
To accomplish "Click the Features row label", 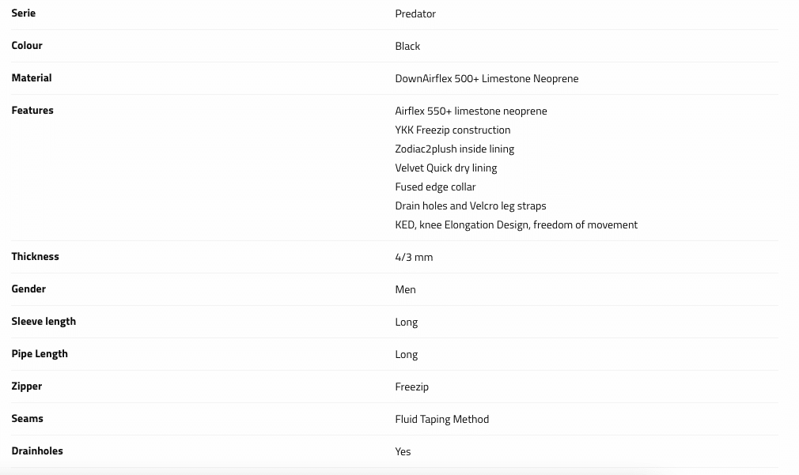I will pyautogui.click(x=32, y=110).
